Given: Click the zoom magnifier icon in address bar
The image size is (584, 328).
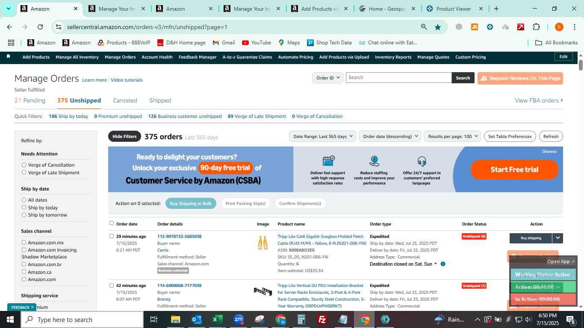Looking at the screenshot, I should click(x=424, y=27).
